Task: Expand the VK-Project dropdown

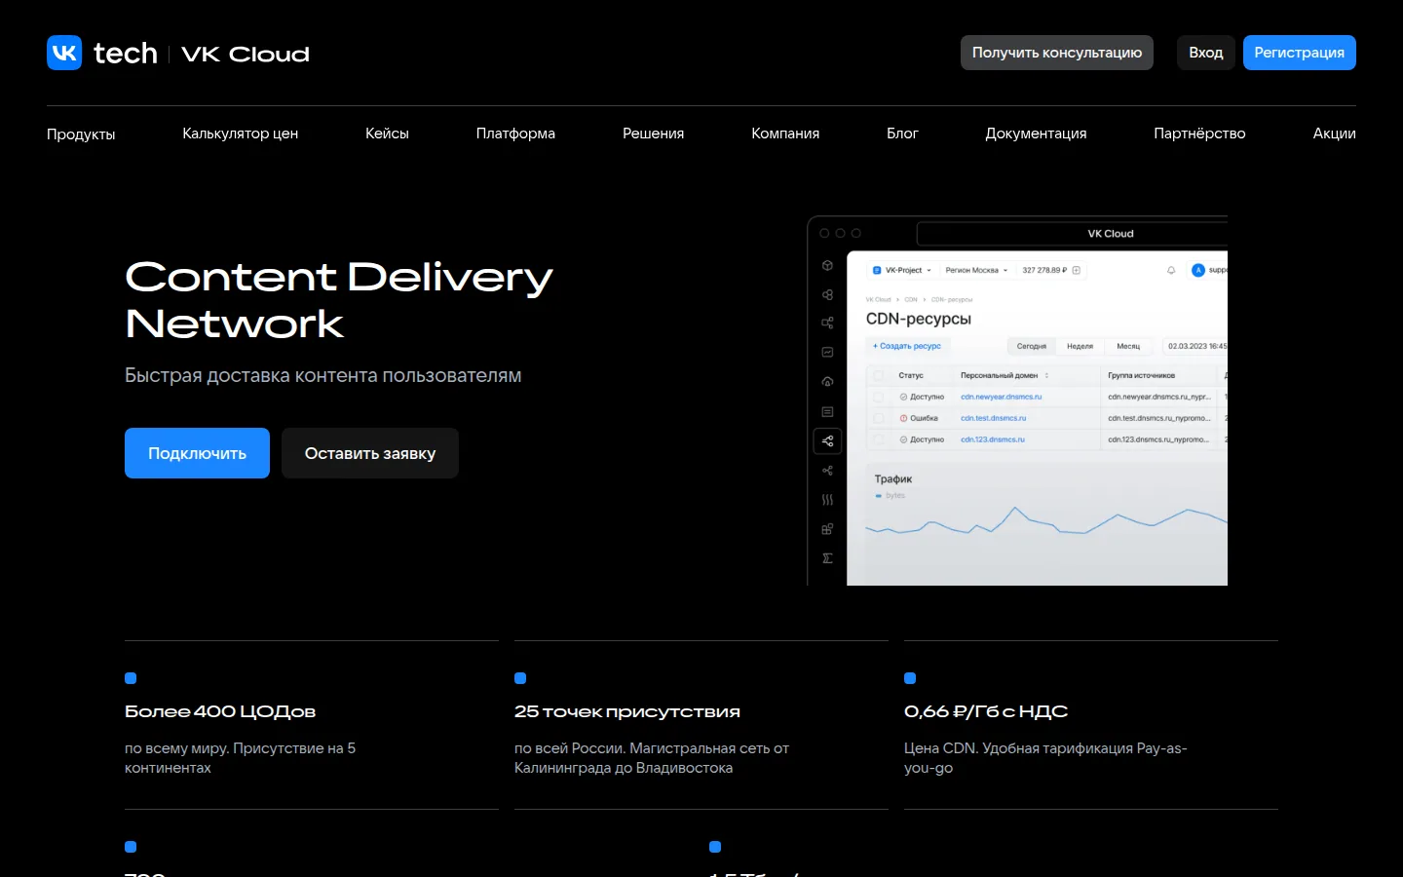Action: (x=902, y=270)
